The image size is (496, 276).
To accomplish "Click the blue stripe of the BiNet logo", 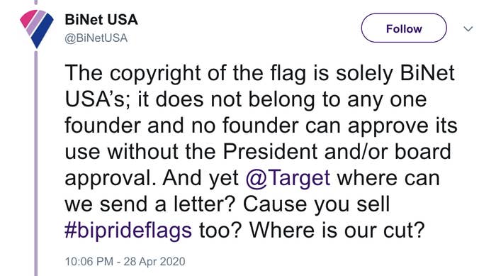I will 43,33.
